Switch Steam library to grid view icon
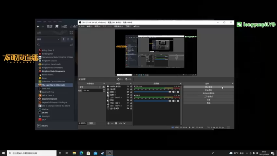This screenshot has width=277, height=156. [x=71, y=33]
